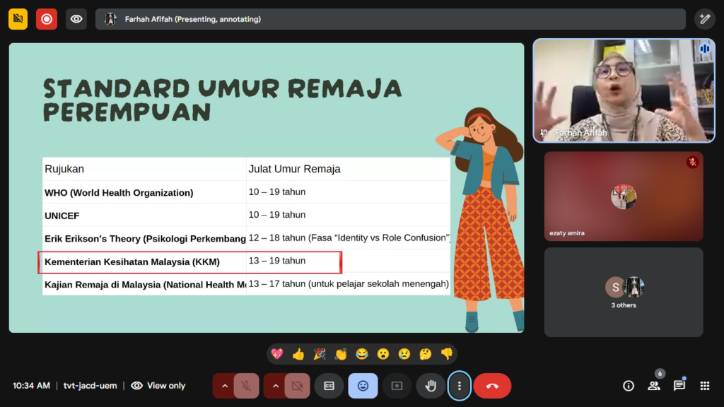Send the sparkling heart reaction
The image size is (724, 407).
pyautogui.click(x=277, y=354)
